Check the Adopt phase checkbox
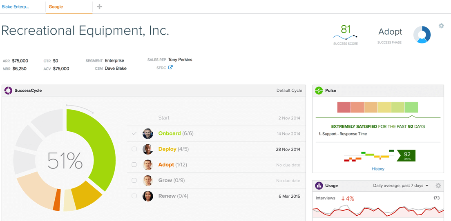Image resolution: width=451 pixels, height=221 pixels. click(134, 165)
